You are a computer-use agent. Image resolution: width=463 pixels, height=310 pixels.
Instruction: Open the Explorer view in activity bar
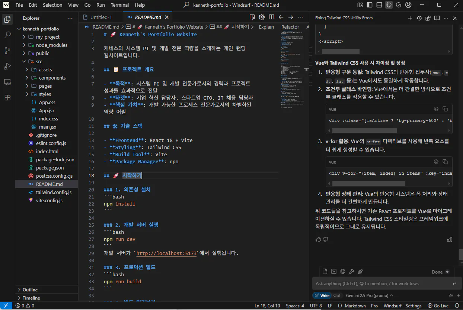[x=7, y=19]
